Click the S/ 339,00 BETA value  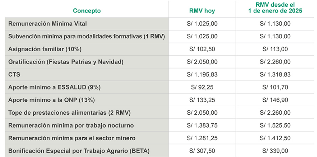tap(275, 151)
